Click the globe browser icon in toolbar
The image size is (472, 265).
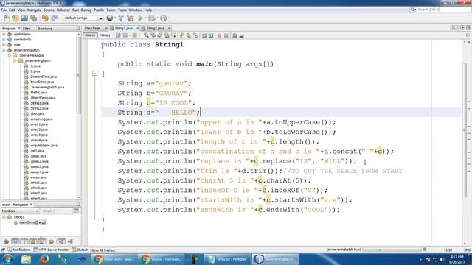110,18
